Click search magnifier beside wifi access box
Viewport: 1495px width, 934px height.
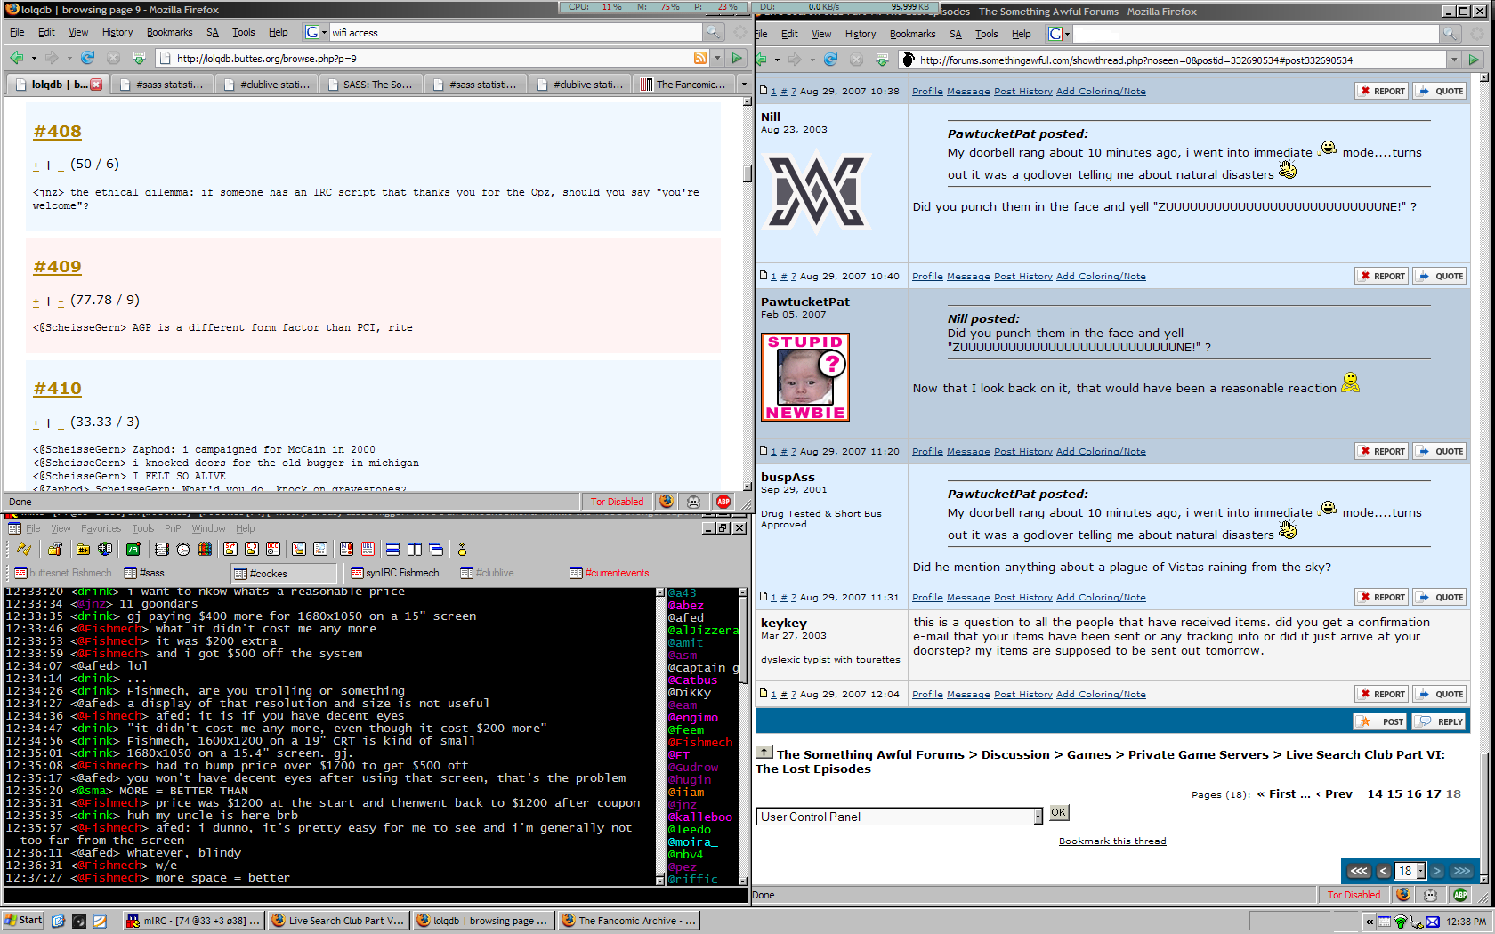(x=713, y=32)
